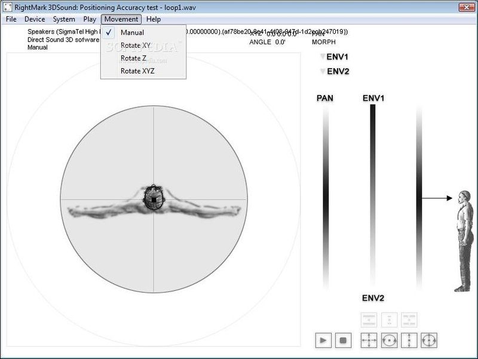Choose Rotate XYZ from Movement menu
This screenshot has width=478, height=359.
[143, 70]
